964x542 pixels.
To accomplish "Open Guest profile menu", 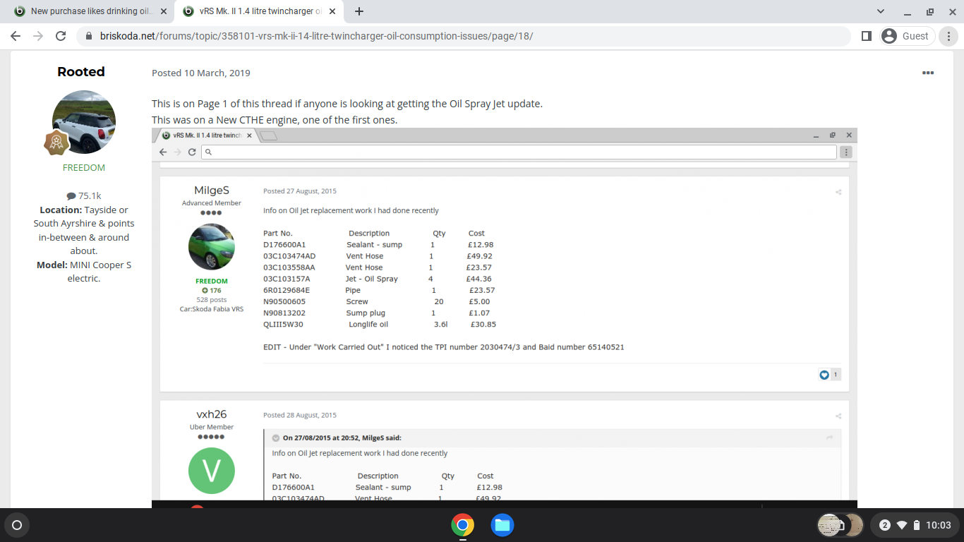I will [908, 36].
